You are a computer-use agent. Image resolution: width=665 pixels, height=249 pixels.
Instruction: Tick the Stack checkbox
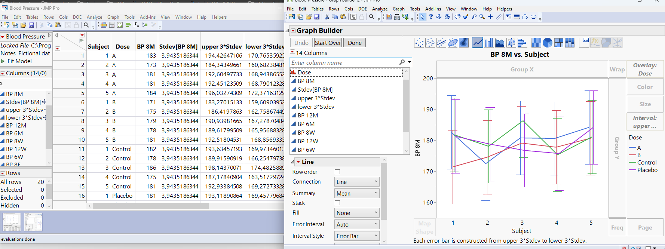[337, 203]
